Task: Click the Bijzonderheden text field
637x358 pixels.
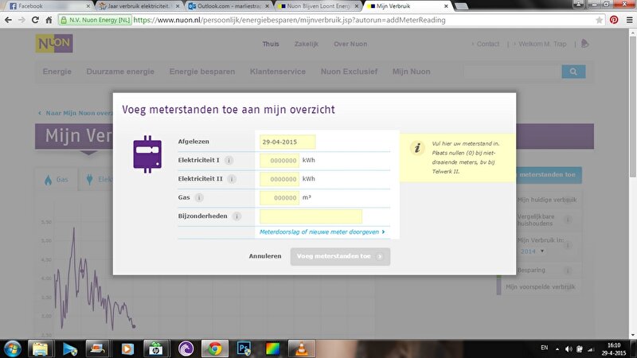Action: coord(311,216)
